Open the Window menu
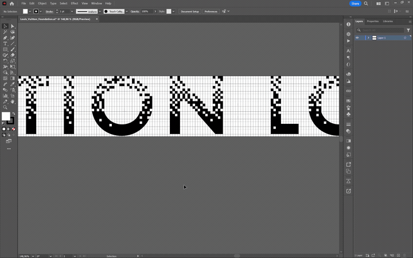The height and width of the screenshot is (258, 413). pos(96,3)
